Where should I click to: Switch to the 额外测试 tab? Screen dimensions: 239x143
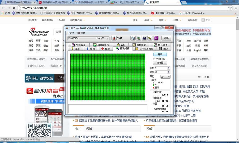tap(160, 45)
